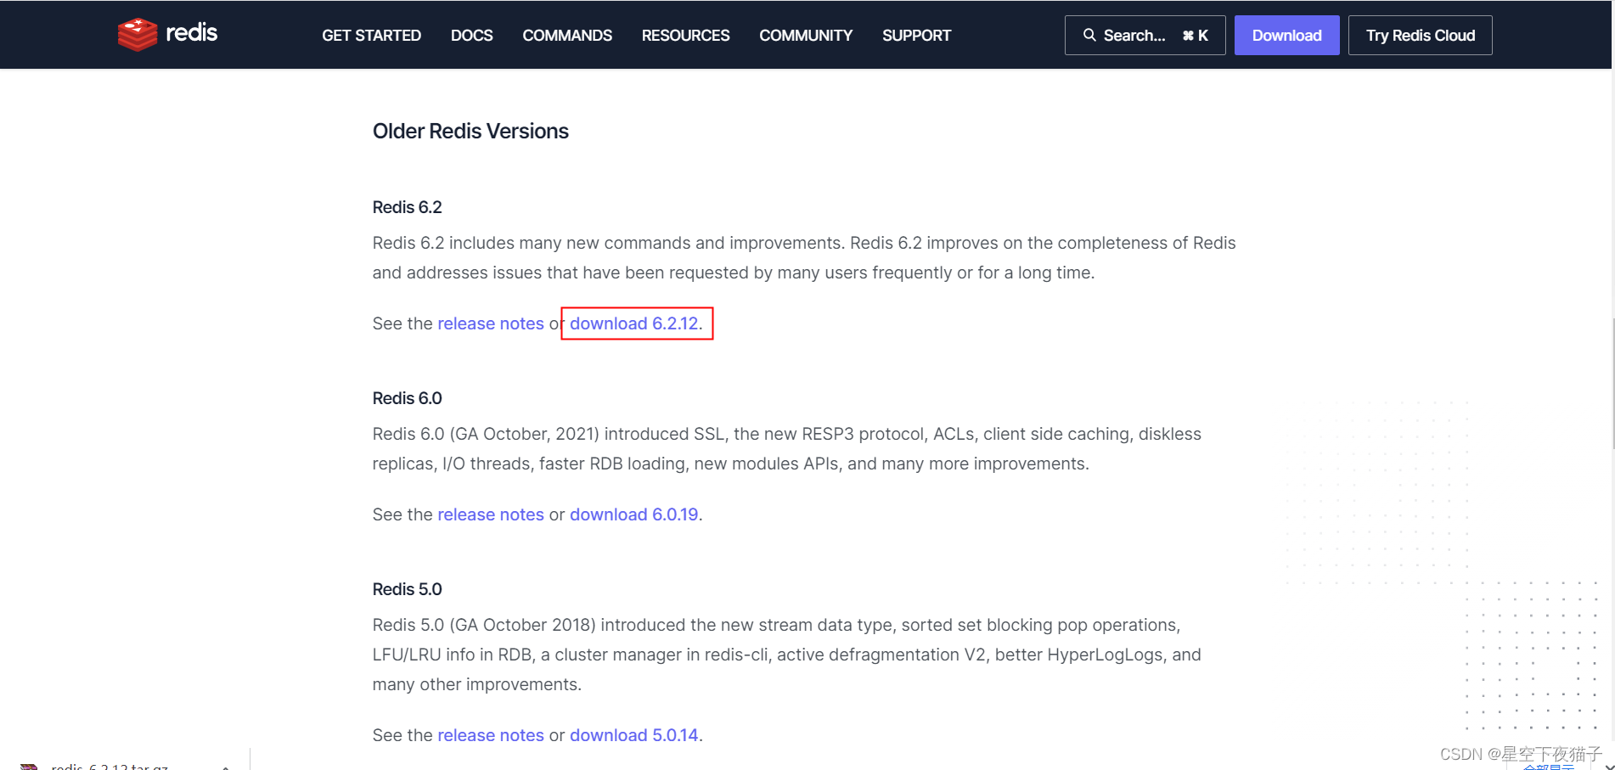
Task: Click the download 6.0.19 link
Action: [633, 514]
